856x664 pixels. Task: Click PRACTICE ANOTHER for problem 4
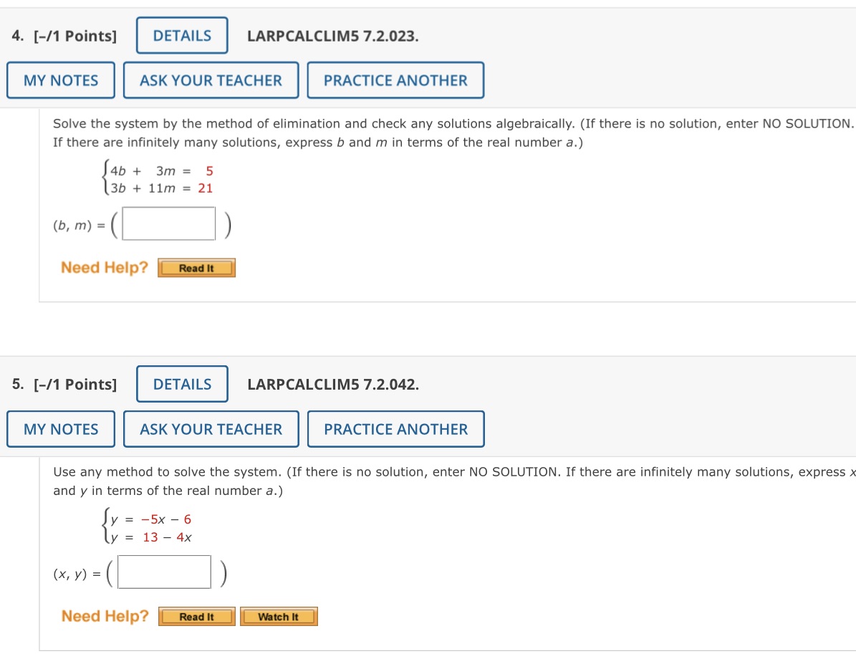tap(396, 80)
